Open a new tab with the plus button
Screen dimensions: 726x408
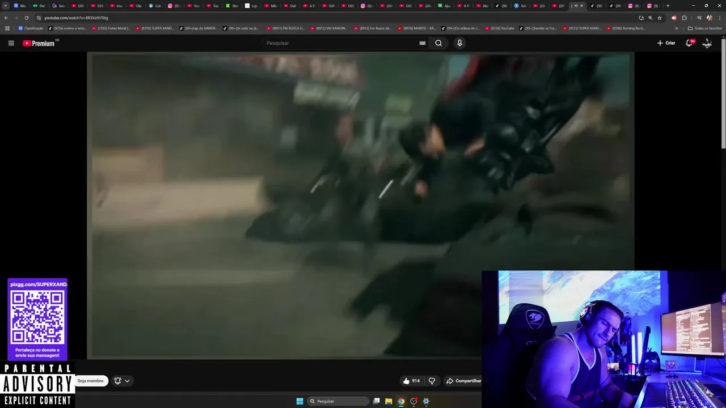pos(668,6)
